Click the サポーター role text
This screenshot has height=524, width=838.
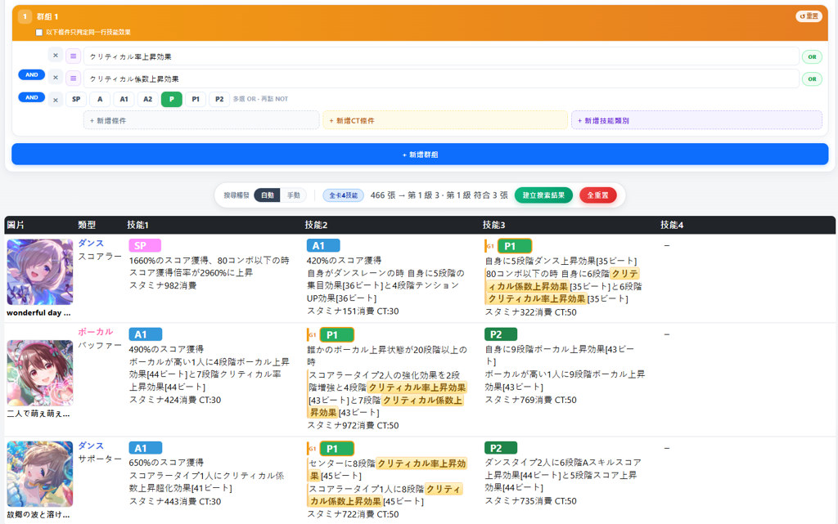[x=100, y=459]
